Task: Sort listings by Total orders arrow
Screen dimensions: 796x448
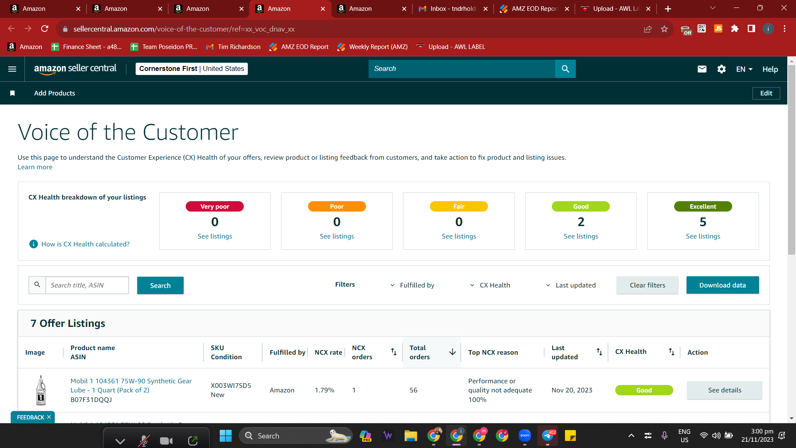Action: 452,352
